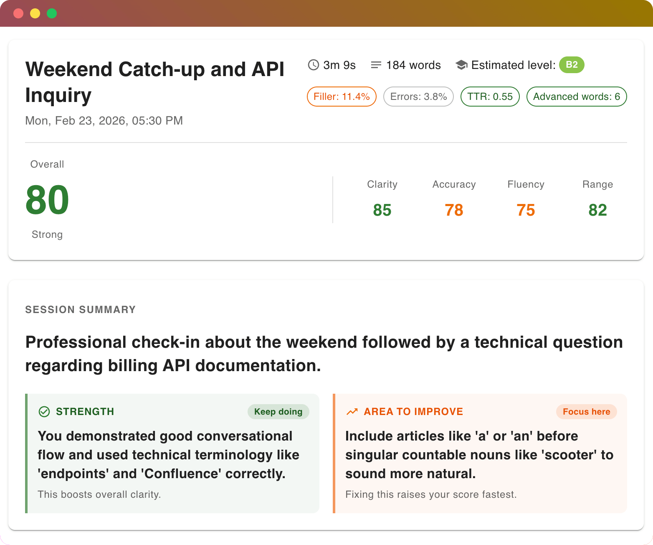This screenshot has height=545, width=653.
Task: Click the session title heading
Action: coord(154,82)
